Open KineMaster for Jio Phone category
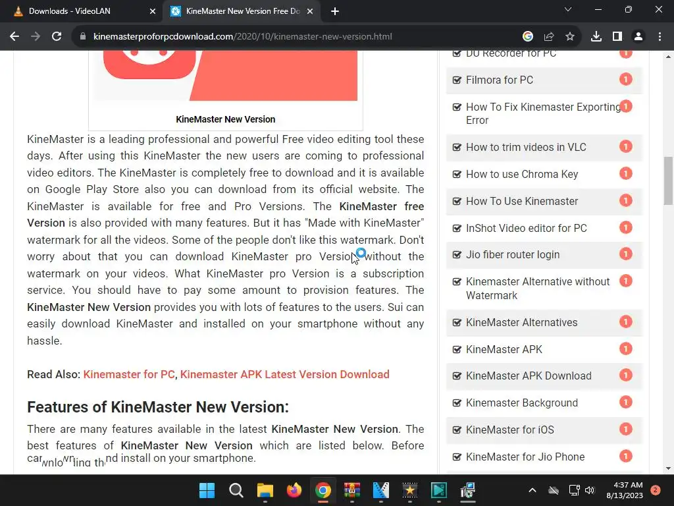This screenshot has width=674, height=506. coord(525,457)
